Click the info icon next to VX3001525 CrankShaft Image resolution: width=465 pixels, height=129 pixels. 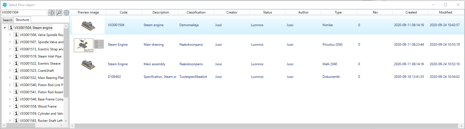pyautogui.click(x=16, y=70)
